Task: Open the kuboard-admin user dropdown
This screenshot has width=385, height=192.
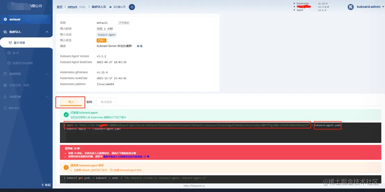Action: click(x=370, y=7)
